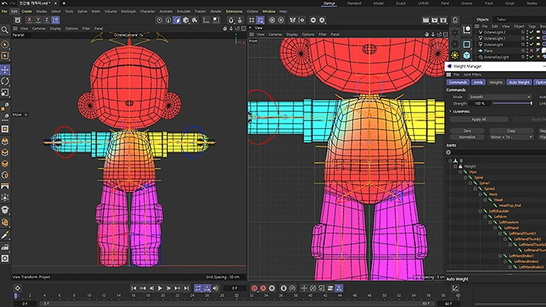
Task: Click the live selection tool icon in left toolbar
Action: click(5, 45)
